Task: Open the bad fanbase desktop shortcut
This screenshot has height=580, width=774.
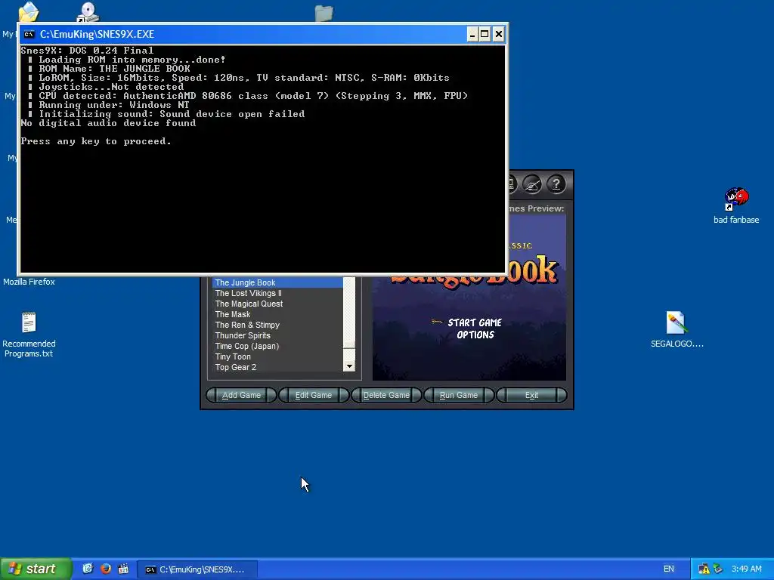Action: coord(736,199)
